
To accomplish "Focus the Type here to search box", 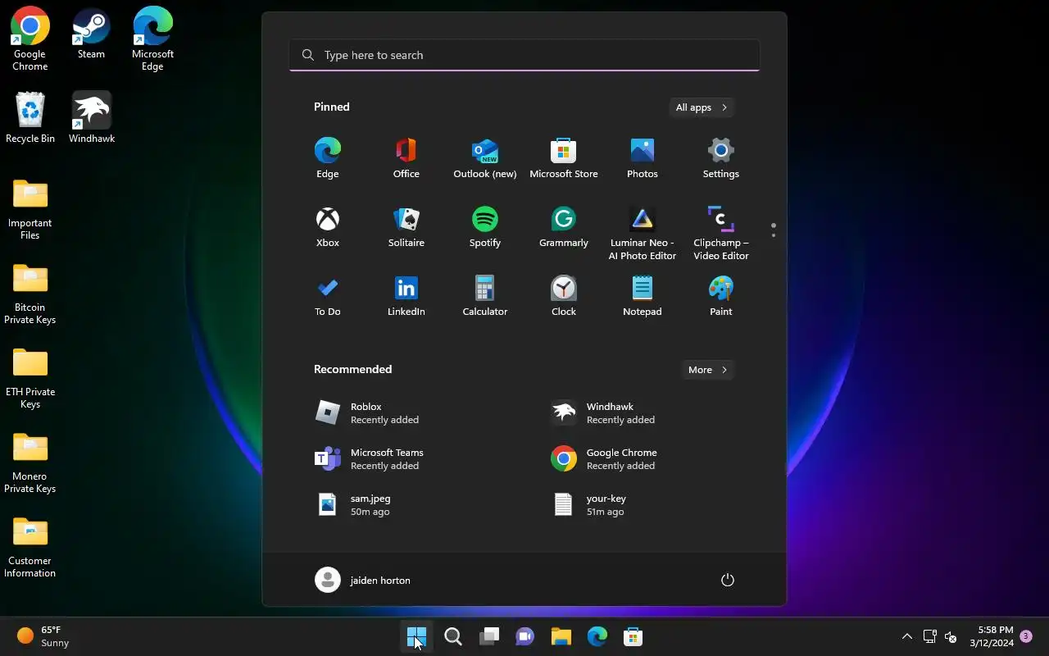I will coord(524,55).
